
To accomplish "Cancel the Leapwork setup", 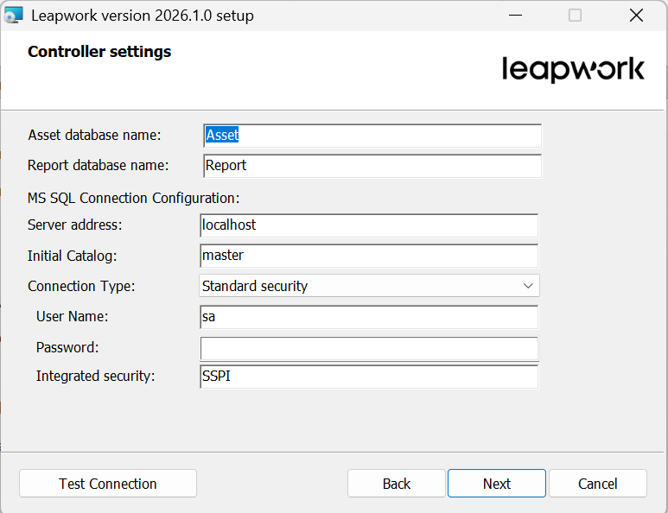I will click(598, 483).
